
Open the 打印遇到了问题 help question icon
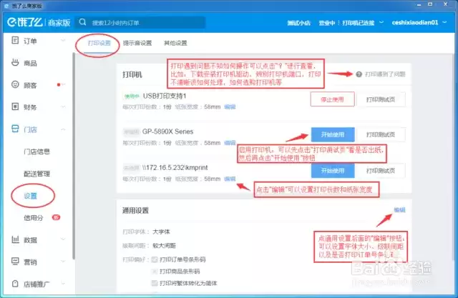coord(359,74)
